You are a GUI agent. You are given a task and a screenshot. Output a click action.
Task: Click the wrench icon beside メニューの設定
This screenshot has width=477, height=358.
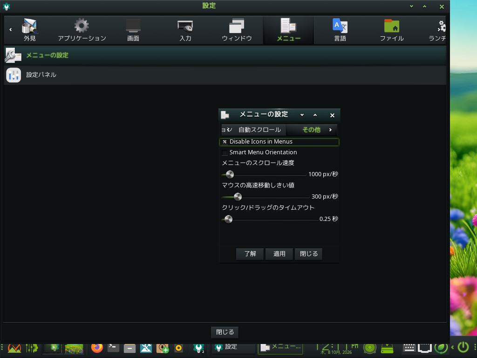[x=13, y=55]
